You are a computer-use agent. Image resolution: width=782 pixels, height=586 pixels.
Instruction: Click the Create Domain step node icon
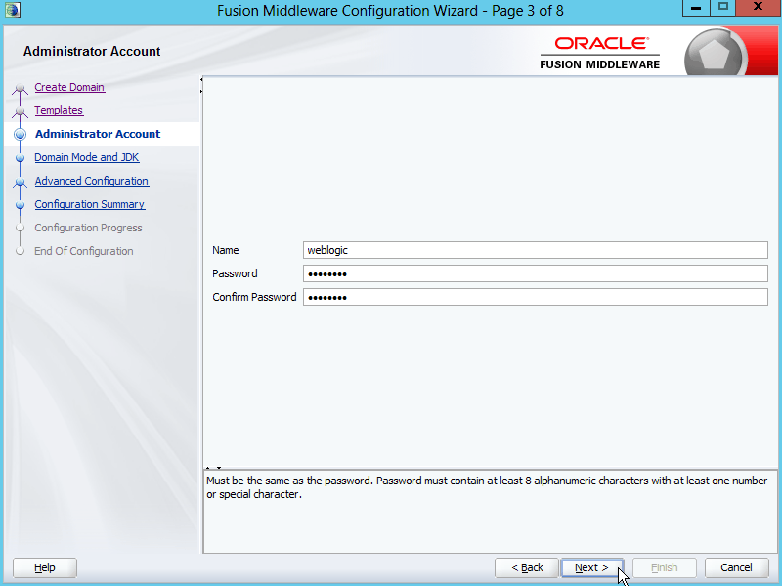tap(20, 88)
